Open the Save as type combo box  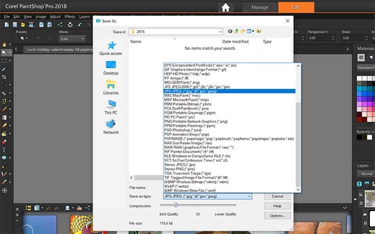[x=208, y=196]
